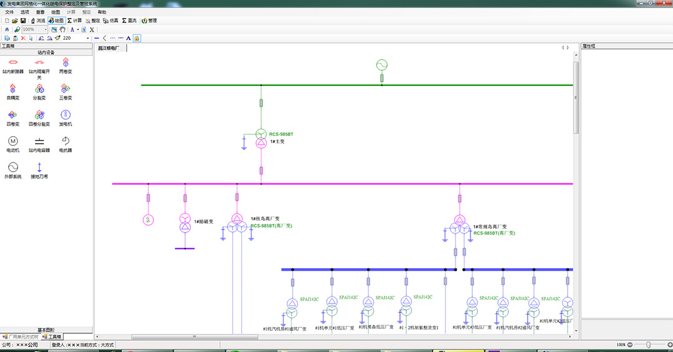Click the 仿真 simulation toolbar button
Screen dimensions: 673x352
pos(110,21)
